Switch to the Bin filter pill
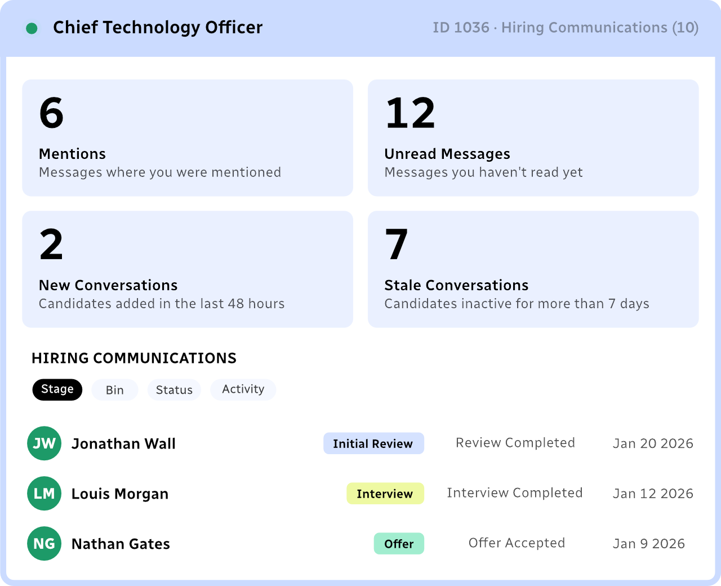 (115, 390)
